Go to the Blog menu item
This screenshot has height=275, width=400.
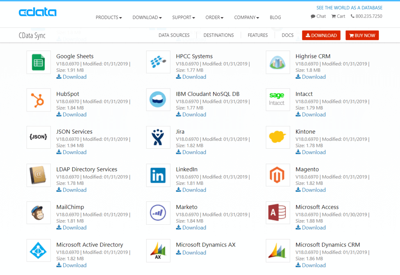(x=275, y=18)
